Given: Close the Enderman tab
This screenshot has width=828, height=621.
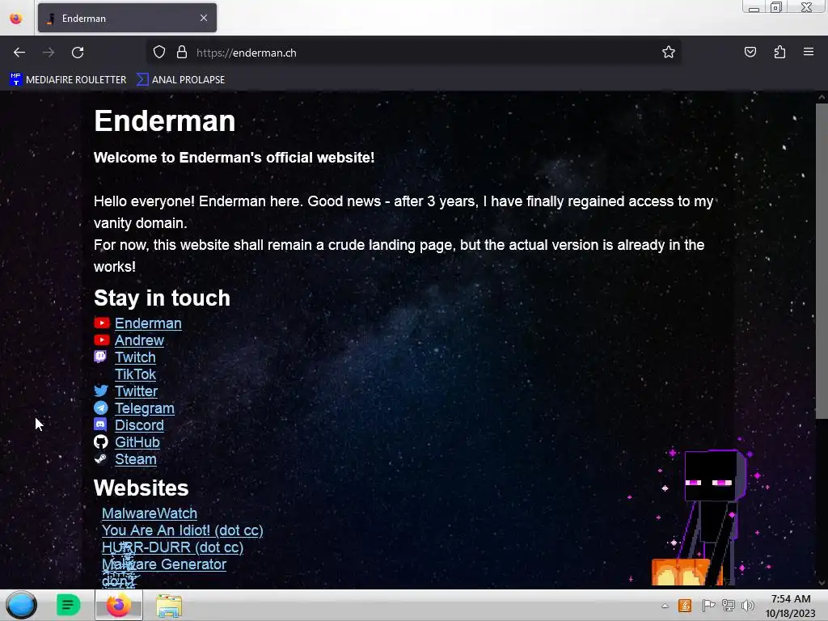Looking at the screenshot, I should coord(203,18).
